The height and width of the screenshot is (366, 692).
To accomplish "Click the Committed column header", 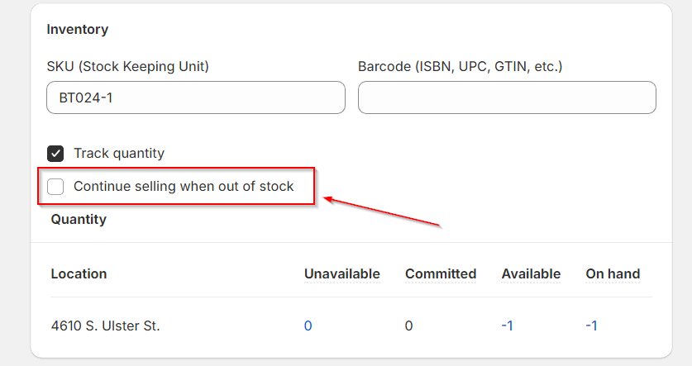I will coord(441,273).
